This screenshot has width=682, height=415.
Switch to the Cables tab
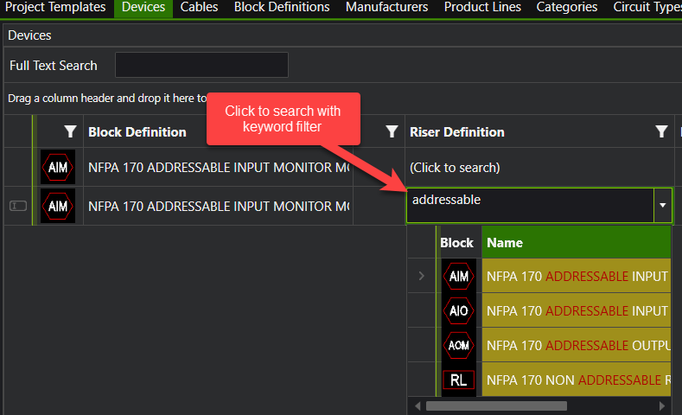(199, 8)
